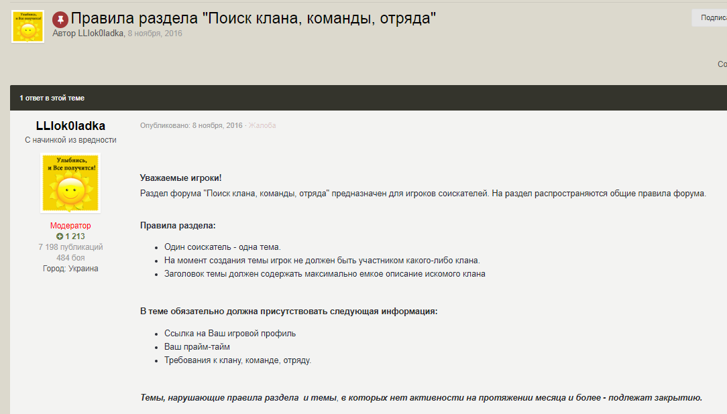Click the bullet about Заголовок темы
The width and height of the screenshot is (727, 414).
325,274
